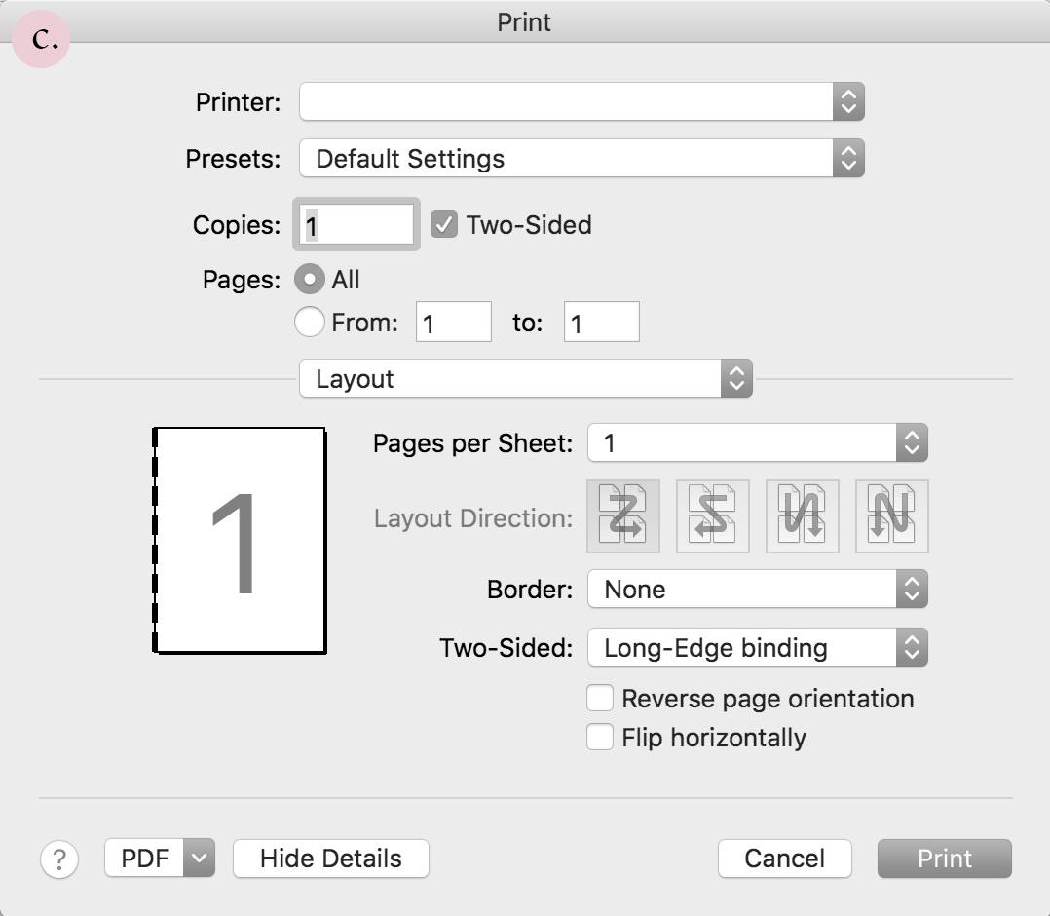Click the Hide Details button
1050x916 pixels.
coord(331,859)
